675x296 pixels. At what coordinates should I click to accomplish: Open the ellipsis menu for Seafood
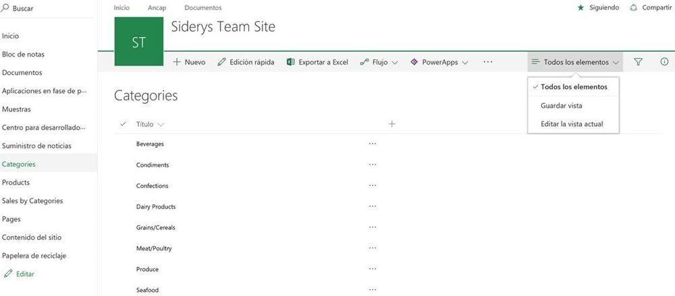click(x=373, y=290)
